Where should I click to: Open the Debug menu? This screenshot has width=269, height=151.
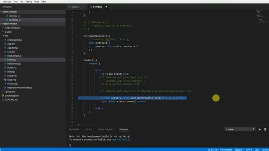point(29,2)
